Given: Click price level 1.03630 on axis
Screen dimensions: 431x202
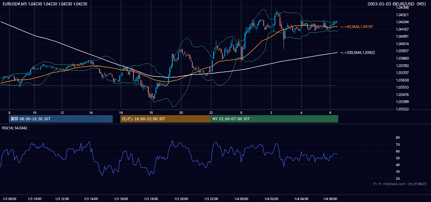Looking at the screenshot, I should point(402,80).
